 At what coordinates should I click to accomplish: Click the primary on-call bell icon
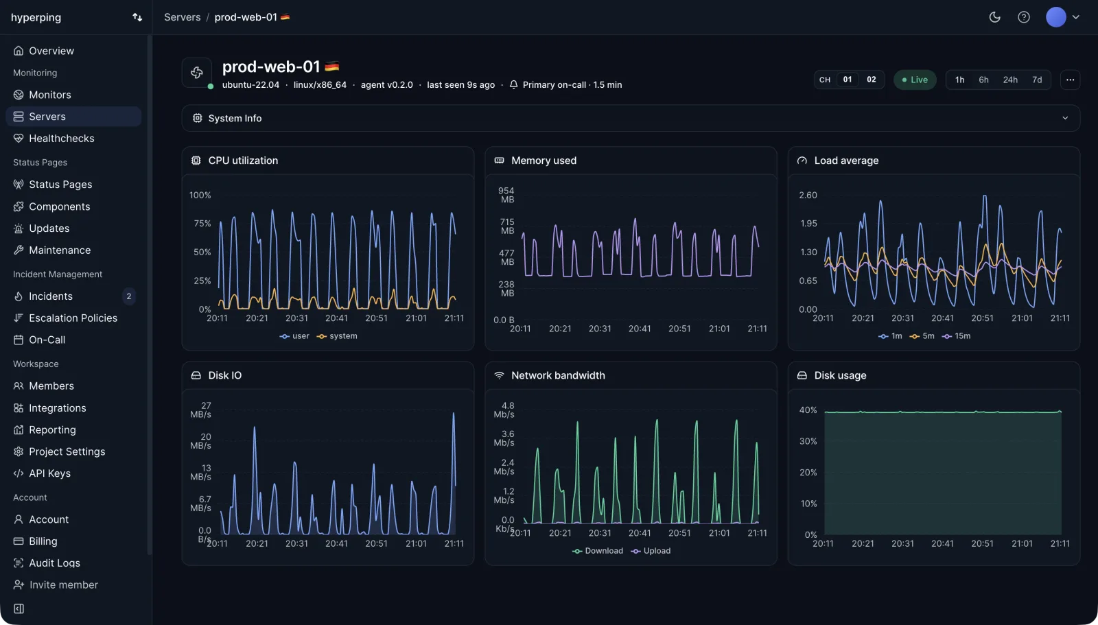[x=513, y=85]
